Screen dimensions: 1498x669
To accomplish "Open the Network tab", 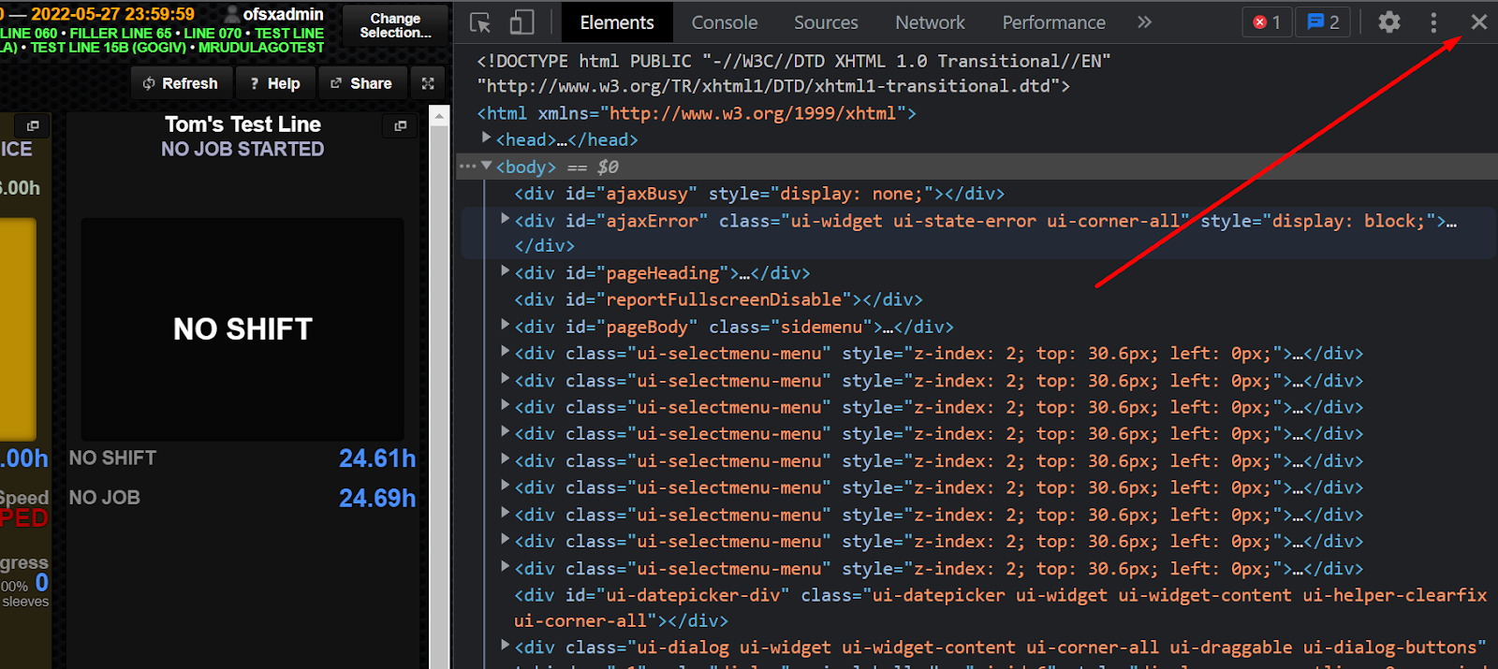I will point(930,22).
